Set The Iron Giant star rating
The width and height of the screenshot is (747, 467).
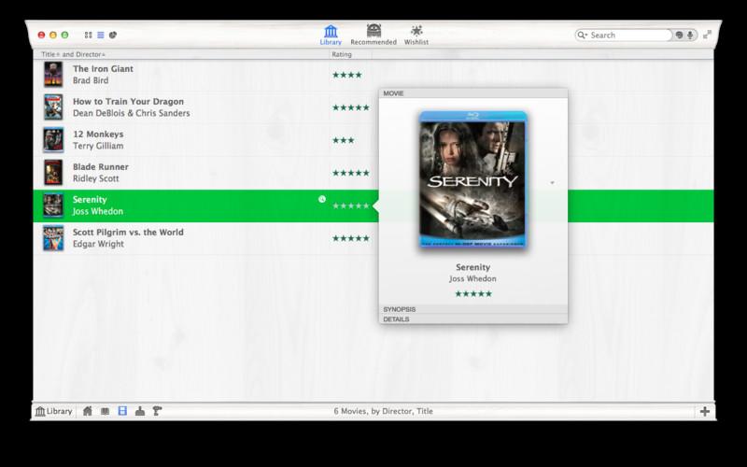click(346, 75)
